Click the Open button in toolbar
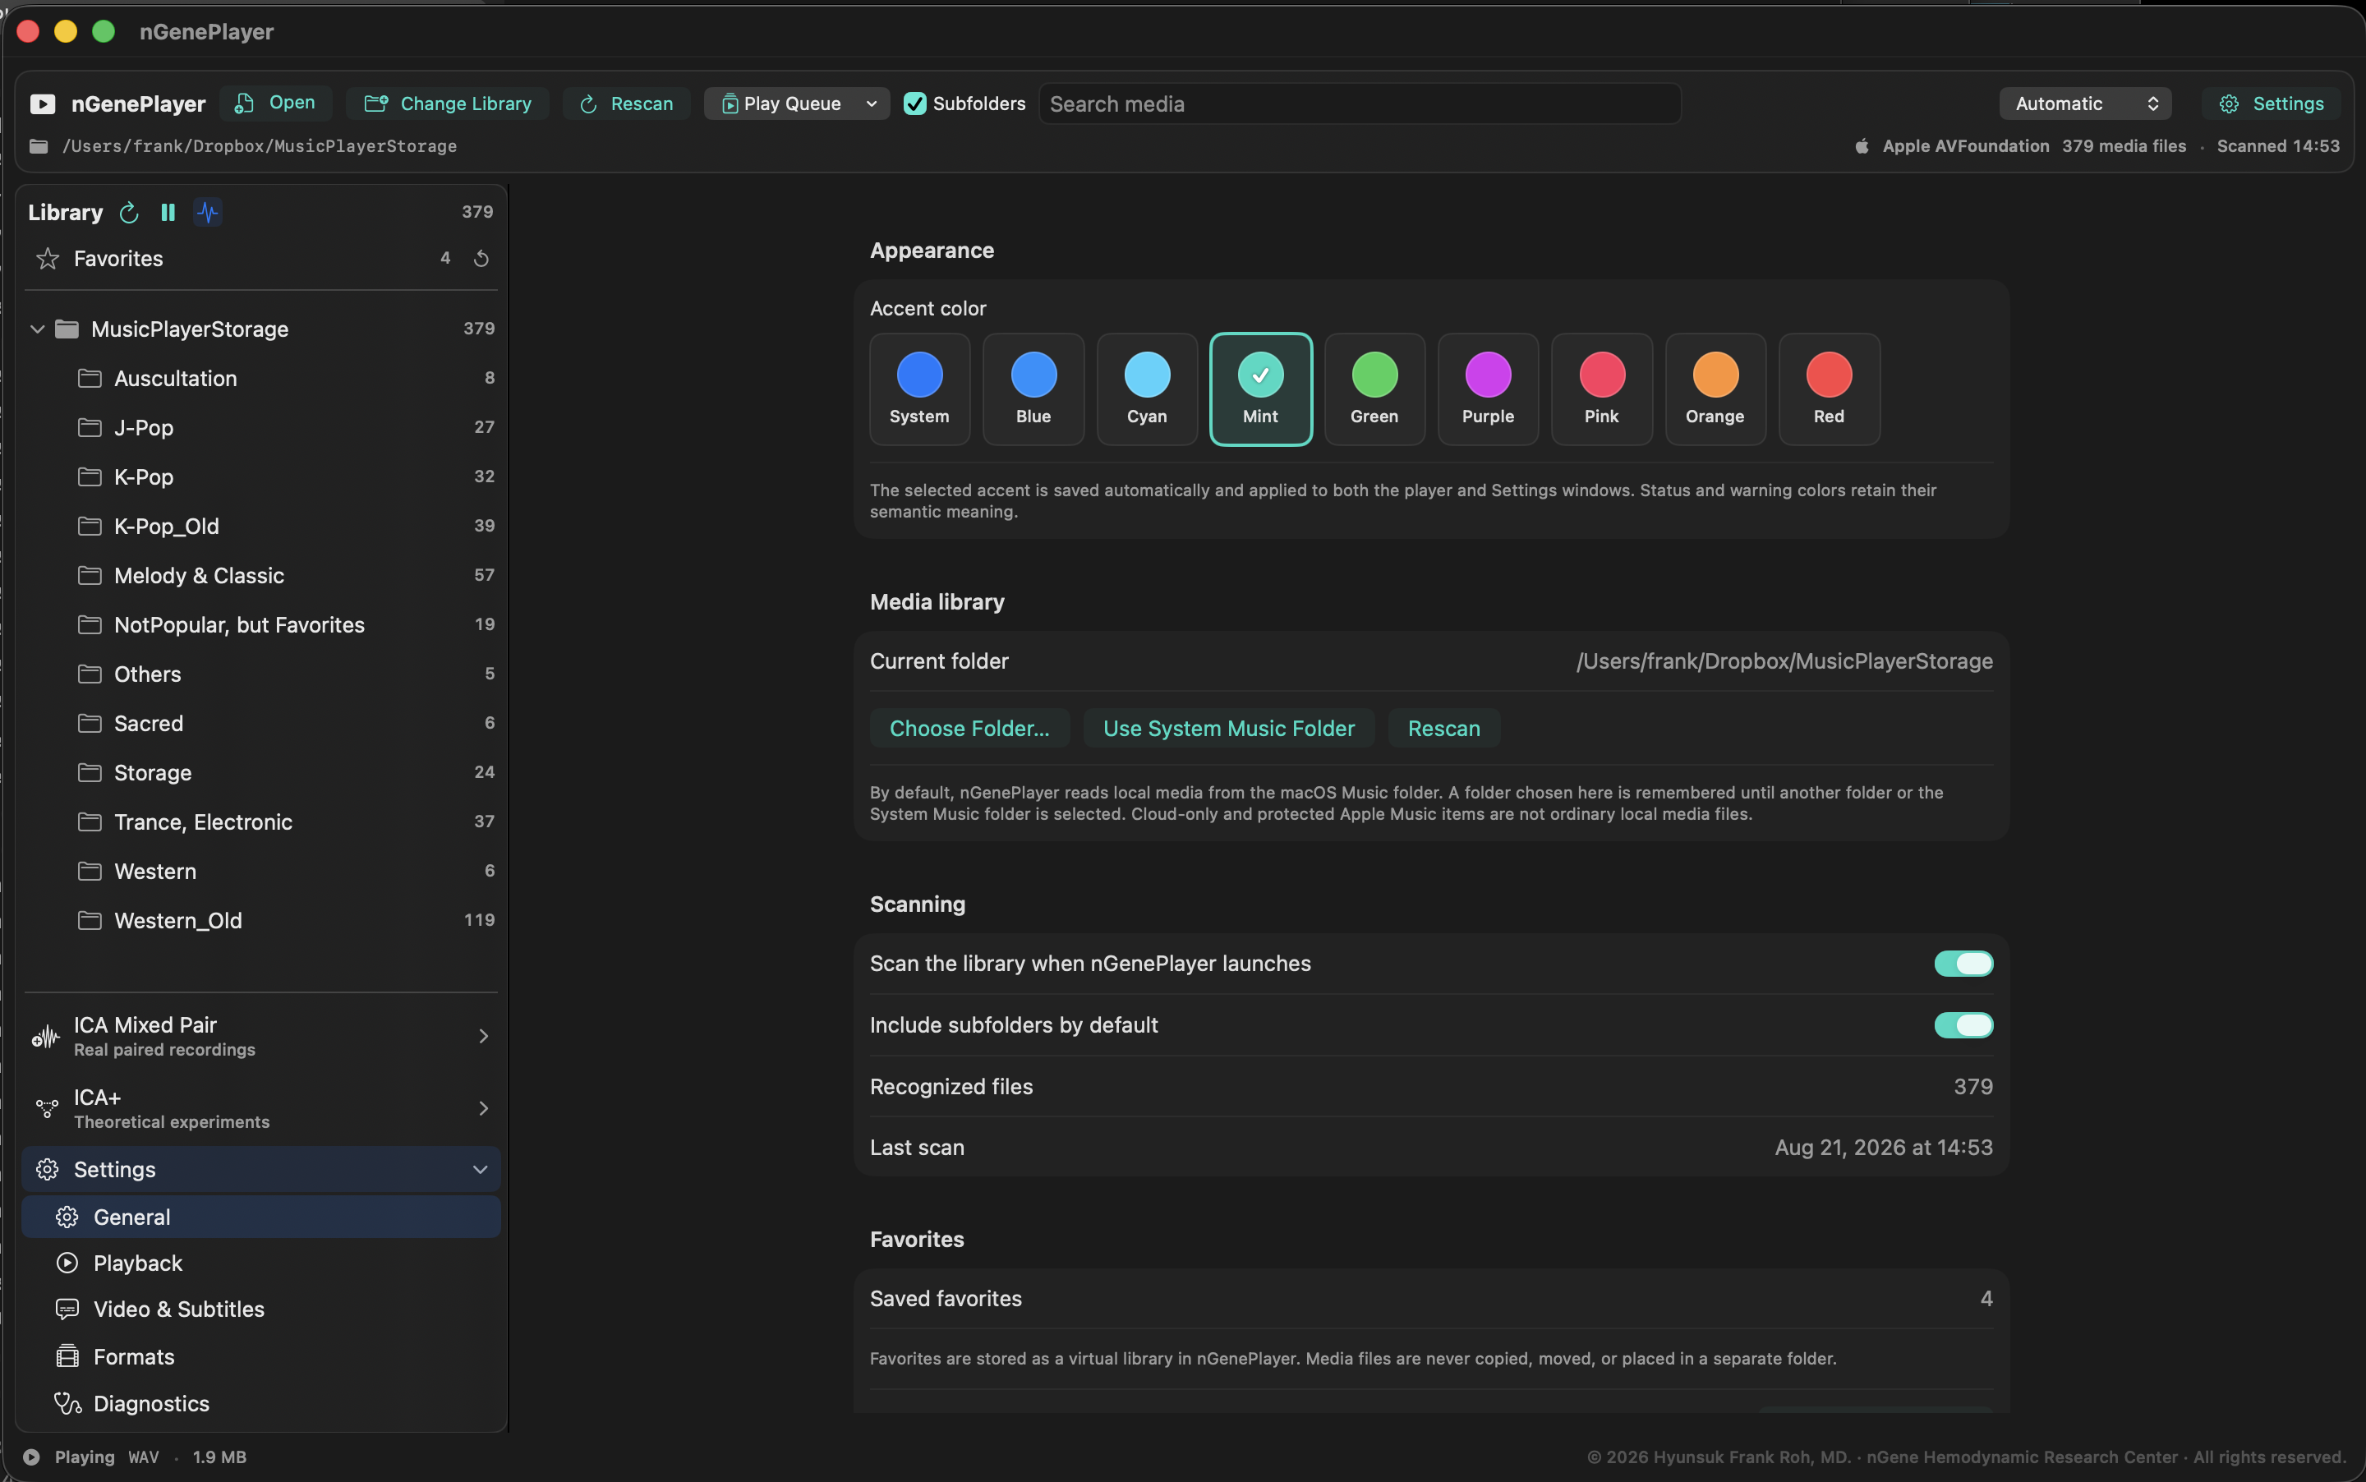The image size is (2366, 1482). pos(275,104)
